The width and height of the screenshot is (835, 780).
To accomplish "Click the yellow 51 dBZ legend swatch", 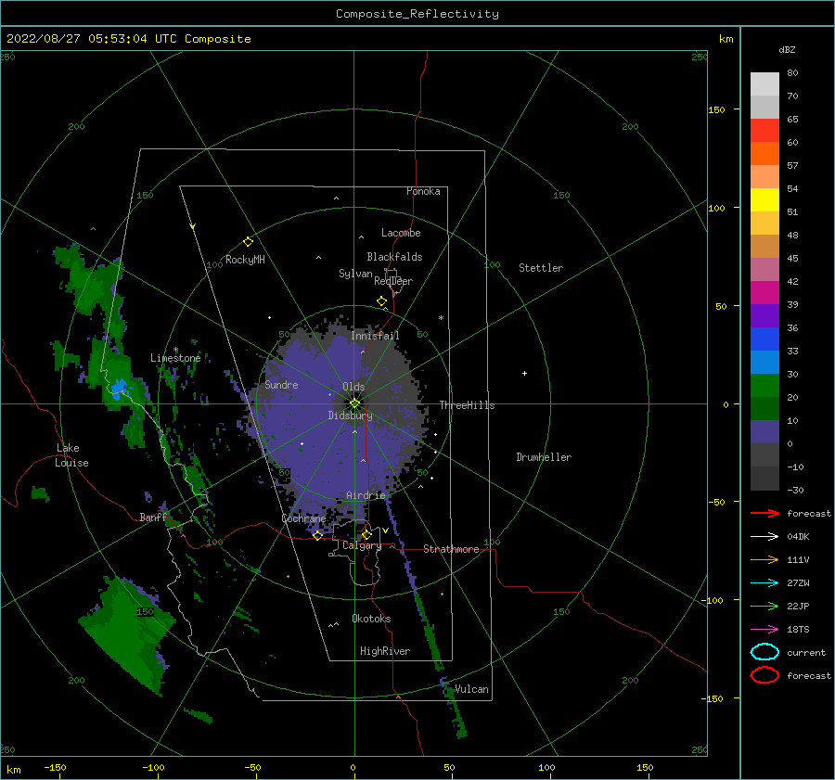I will pos(764,199).
